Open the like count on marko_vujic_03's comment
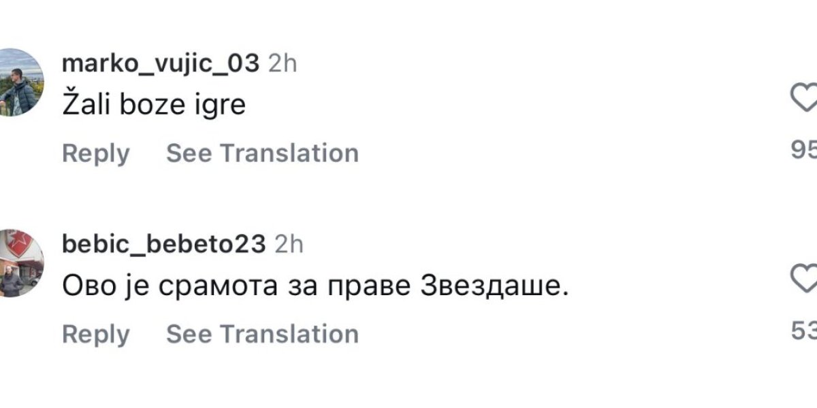Image resolution: width=817 pixels, height=408 pixels. (804, 150)
